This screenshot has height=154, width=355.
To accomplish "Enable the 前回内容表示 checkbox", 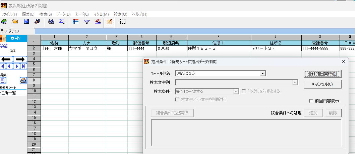I will pyautogui.click(x=311, y=101).
